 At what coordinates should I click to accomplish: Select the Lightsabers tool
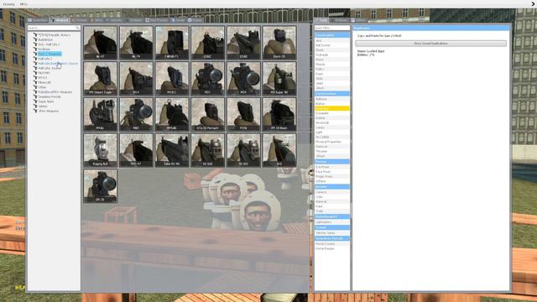tap(332, 222)
